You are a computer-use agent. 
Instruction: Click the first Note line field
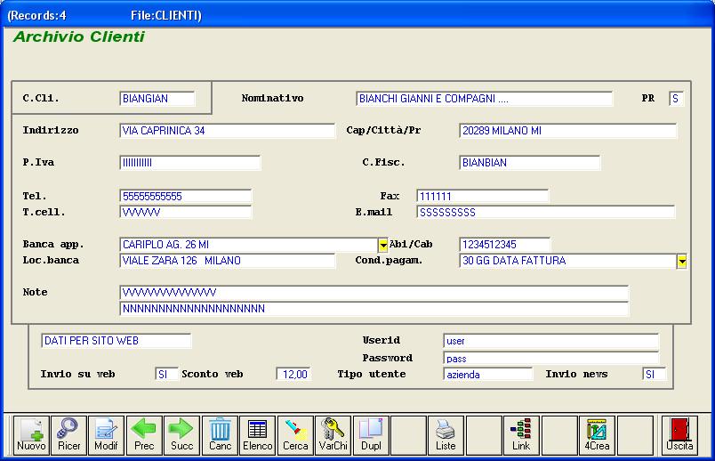click(374, 293)
